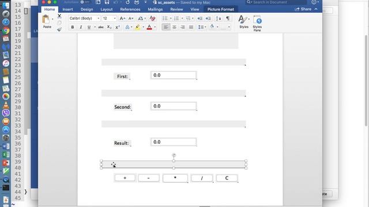Center align text
Screen dimensions: 369x207
[174, 27]
